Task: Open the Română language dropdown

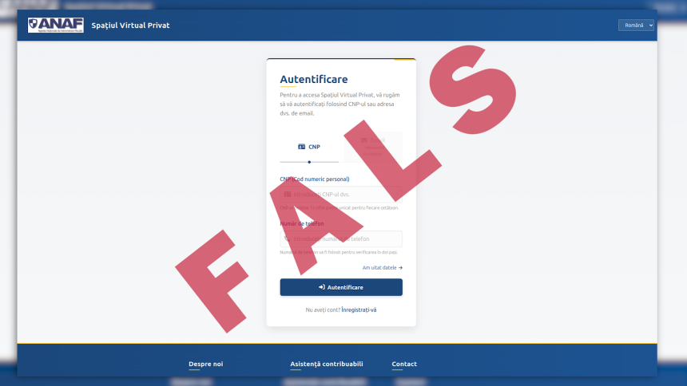Action: pos(636,26)
